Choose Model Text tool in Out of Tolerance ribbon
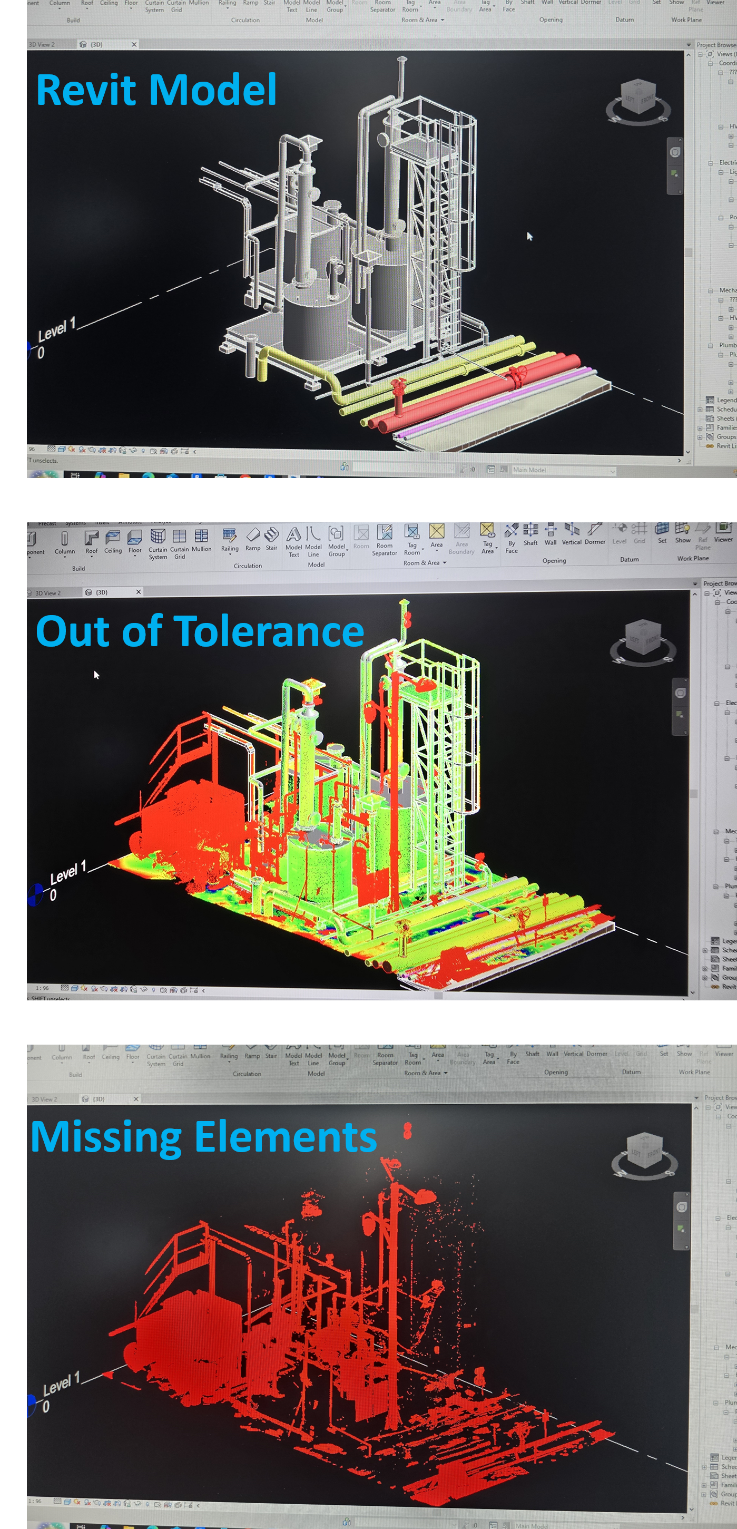The image size is (737, 1529). point(294,541)
